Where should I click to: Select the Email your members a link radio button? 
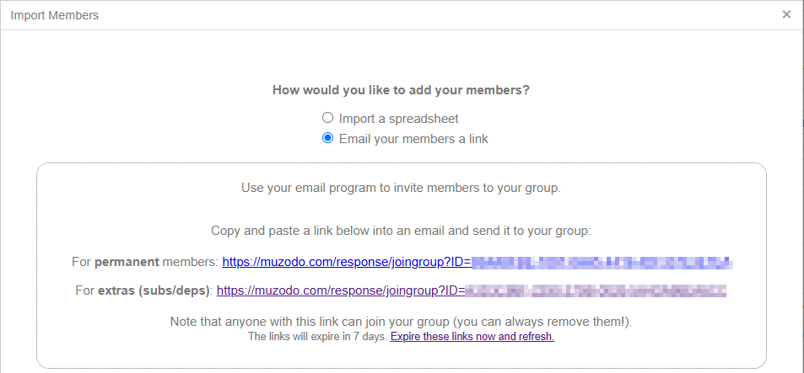click(x=328, y=138)
